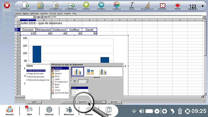Shrink text with the Réduire icon

pyautogui.click(x=101, y=5)
